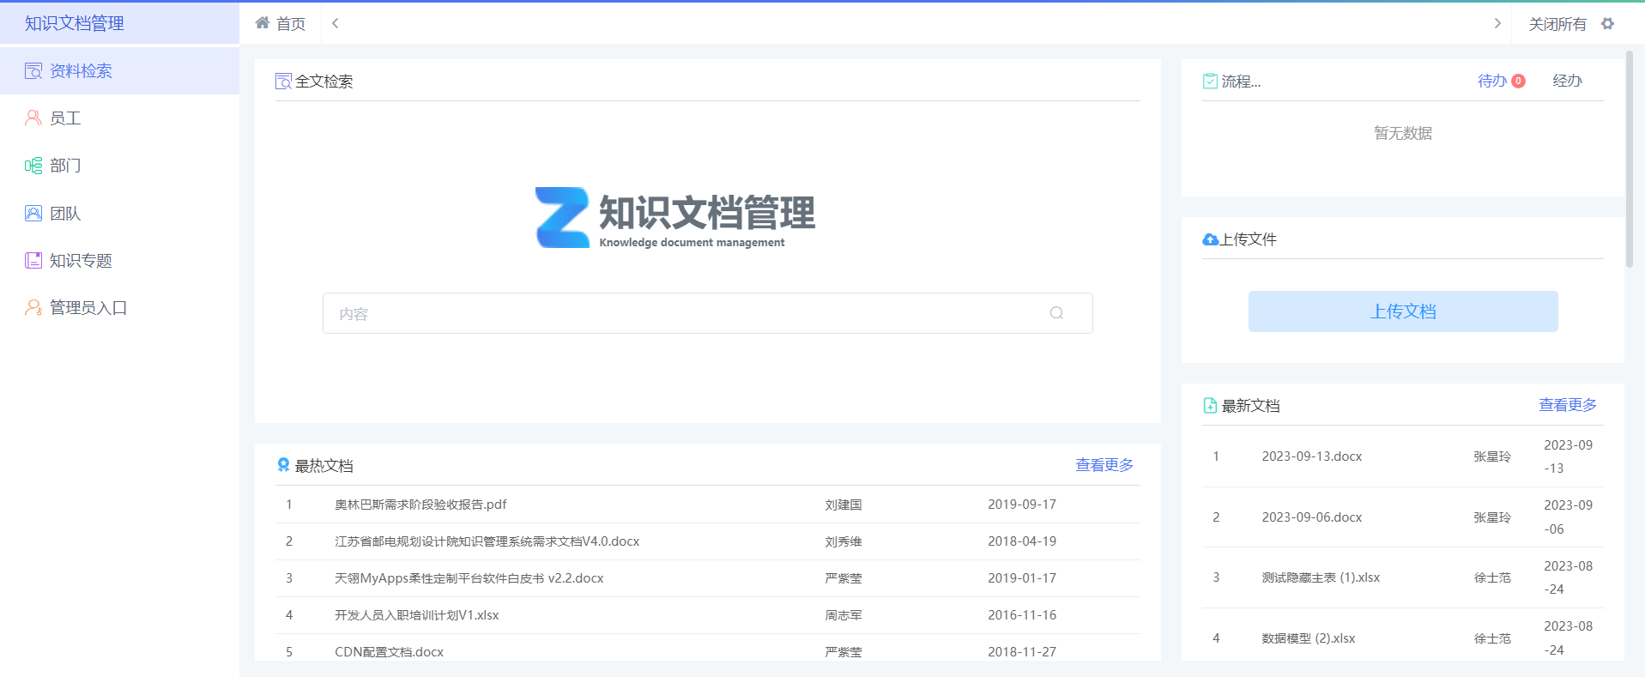The width and height of the screenshot is (1645, 677).
Task: Click the 关闭所有 button
Action: pos(1557,24)
